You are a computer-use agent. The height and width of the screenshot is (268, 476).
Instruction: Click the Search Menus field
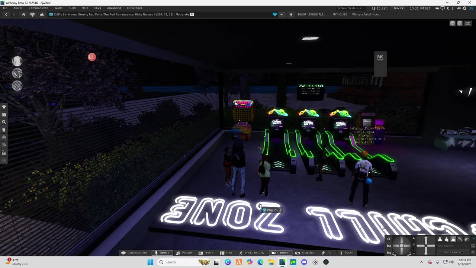click(351, 8)
